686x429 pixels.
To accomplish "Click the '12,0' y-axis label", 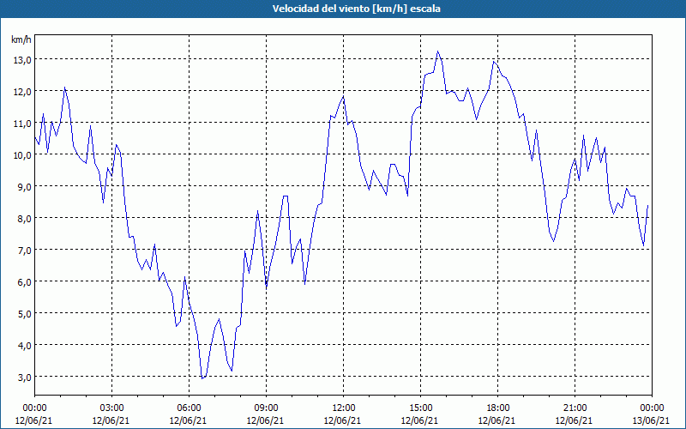I will tap(21, 92).
